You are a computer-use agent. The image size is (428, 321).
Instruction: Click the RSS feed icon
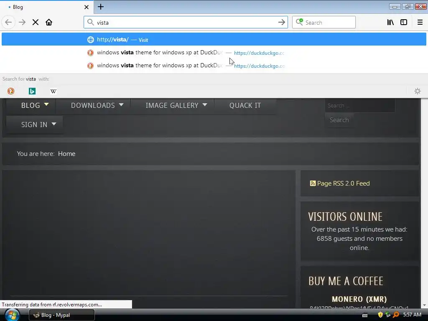(313, 183)
